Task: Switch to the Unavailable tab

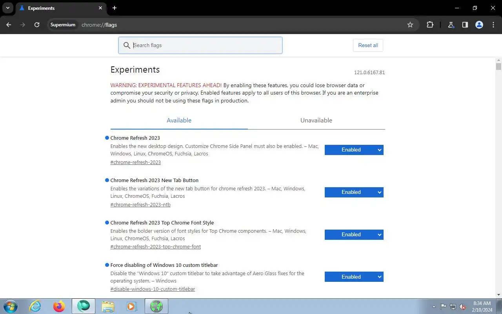Action: pyautogui.click(x=316, y=120)
